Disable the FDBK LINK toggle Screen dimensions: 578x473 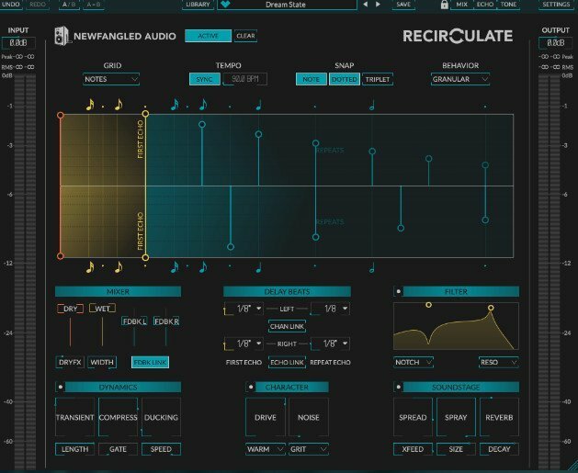[150, 362]
